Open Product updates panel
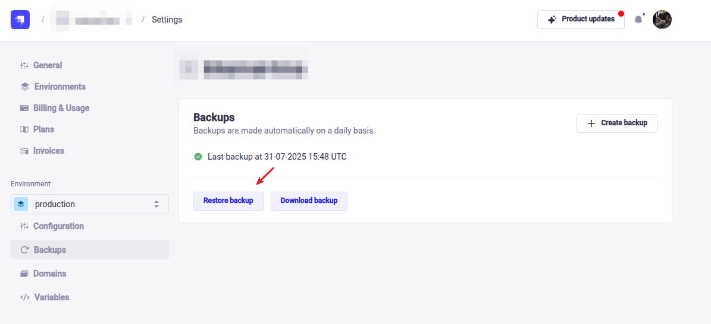The height and width of the screenshot is (324, 711). [581, 19]
